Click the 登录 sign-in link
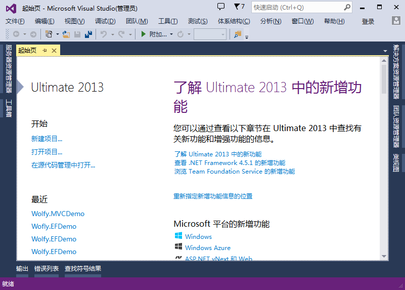405x290 pixels. tap(368, 21)
